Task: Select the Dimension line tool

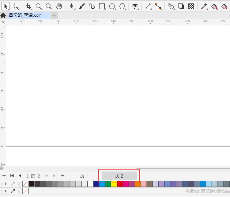Action: [148, 7]
